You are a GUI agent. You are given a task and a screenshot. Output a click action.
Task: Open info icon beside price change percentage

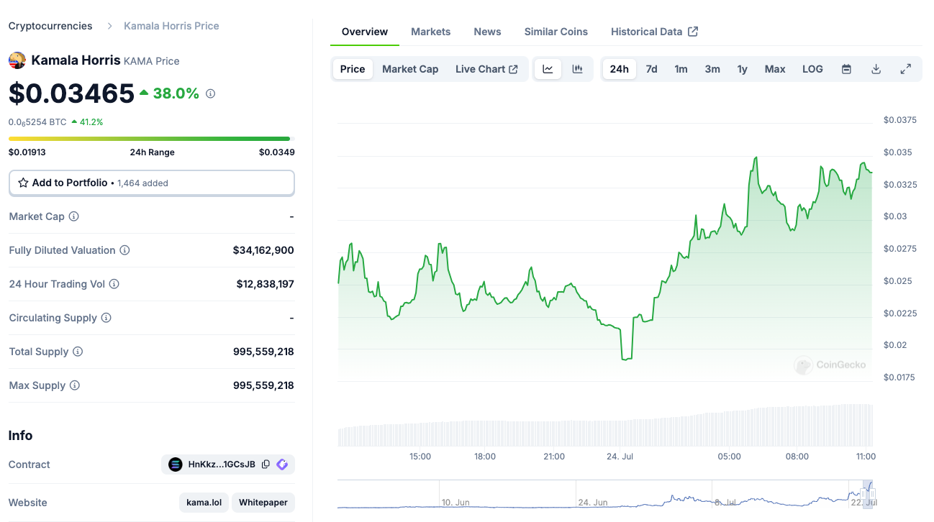point(210,93)
